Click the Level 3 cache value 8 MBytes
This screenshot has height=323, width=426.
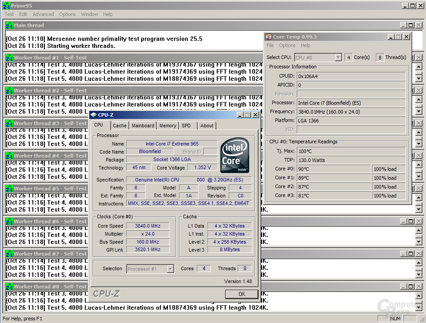(230, 249)
